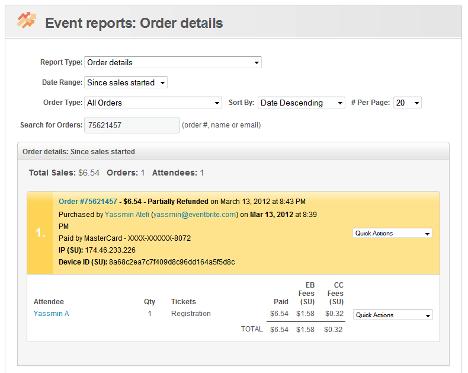Click the Total Sales $6.54 summary text
Screen dimensions: 468x373
pyautogui.click(x=64, y=173)
